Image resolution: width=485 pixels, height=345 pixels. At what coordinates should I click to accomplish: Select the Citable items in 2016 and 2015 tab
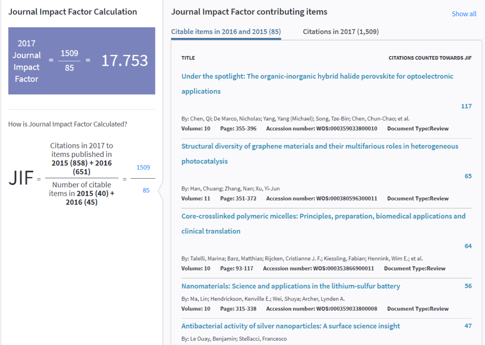pos(226,32)
